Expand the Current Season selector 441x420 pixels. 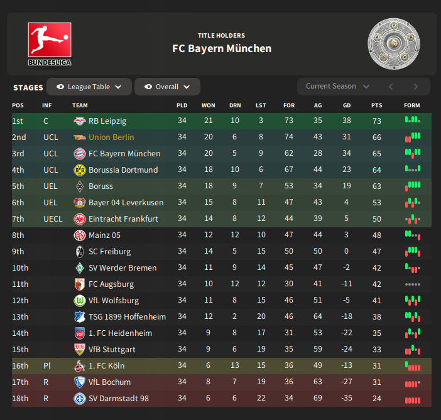point(337,87)
